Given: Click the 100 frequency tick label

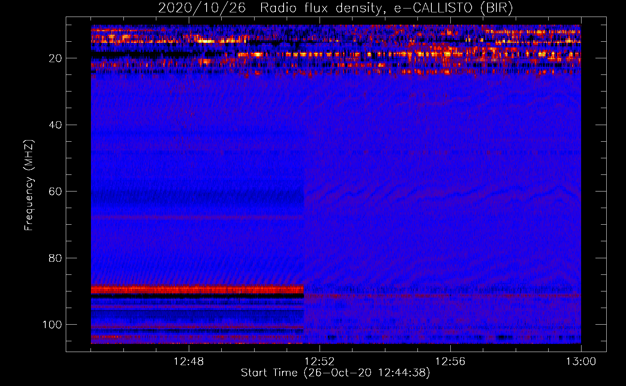Looking at the screenshot, I should 52,325.
